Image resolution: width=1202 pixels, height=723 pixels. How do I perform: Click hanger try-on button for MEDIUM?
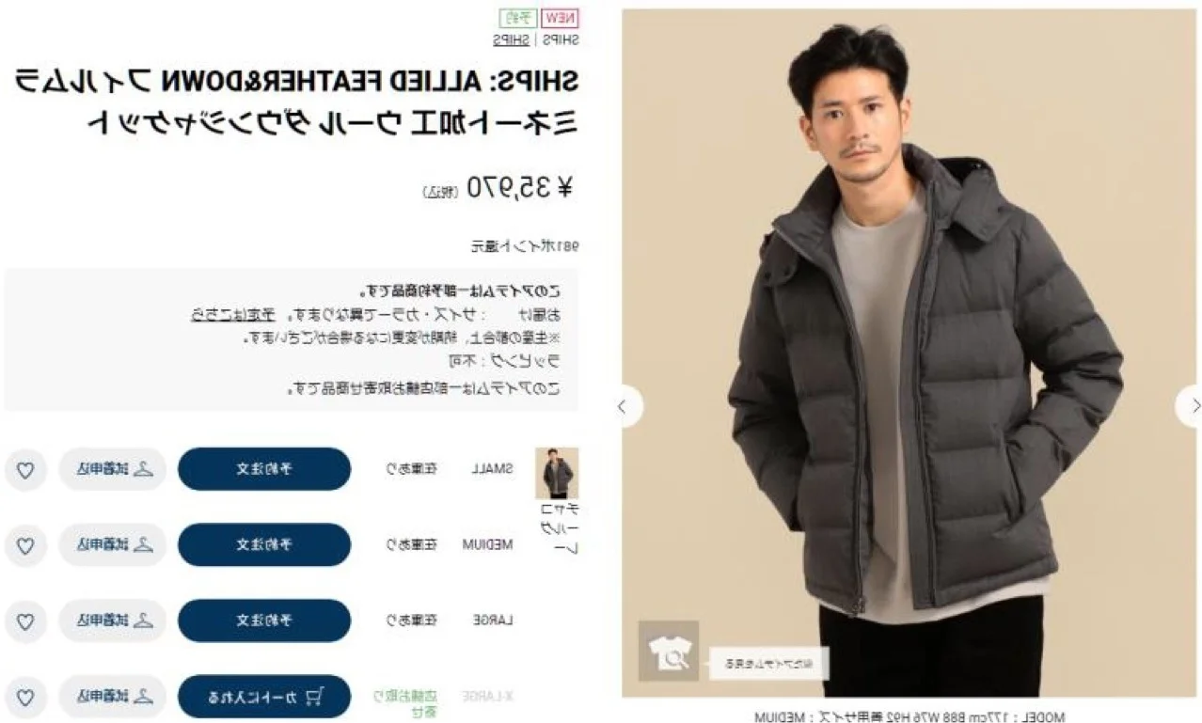point(113,545)
